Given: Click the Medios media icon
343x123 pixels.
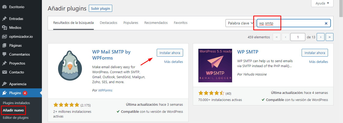Looking at the screenshot, I should [x=4, y=28].
